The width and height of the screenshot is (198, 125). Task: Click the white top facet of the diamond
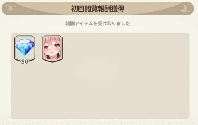(x=25, y=41)
